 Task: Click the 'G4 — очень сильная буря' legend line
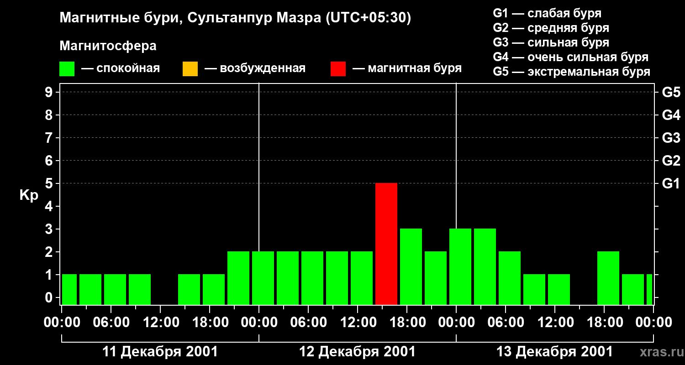click(x=570, y=57)
